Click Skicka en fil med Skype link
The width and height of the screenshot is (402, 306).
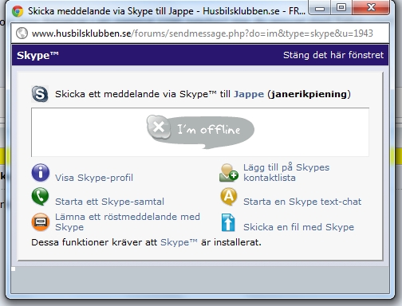click(x=298, y=227)
